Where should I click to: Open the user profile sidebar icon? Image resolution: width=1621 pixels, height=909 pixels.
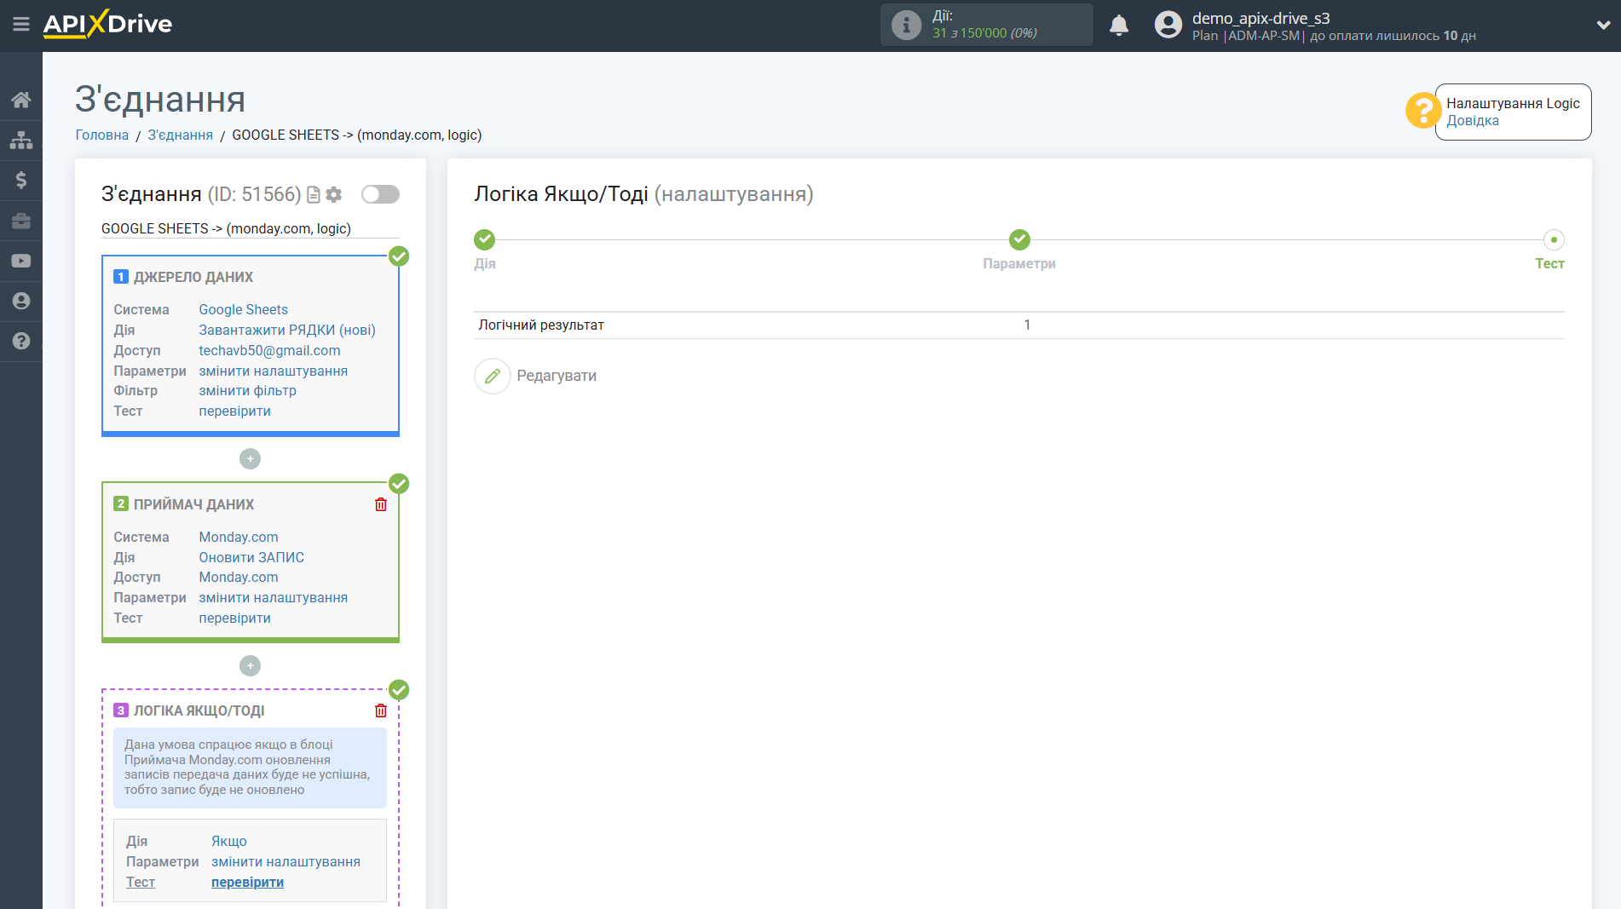(21, 301)
